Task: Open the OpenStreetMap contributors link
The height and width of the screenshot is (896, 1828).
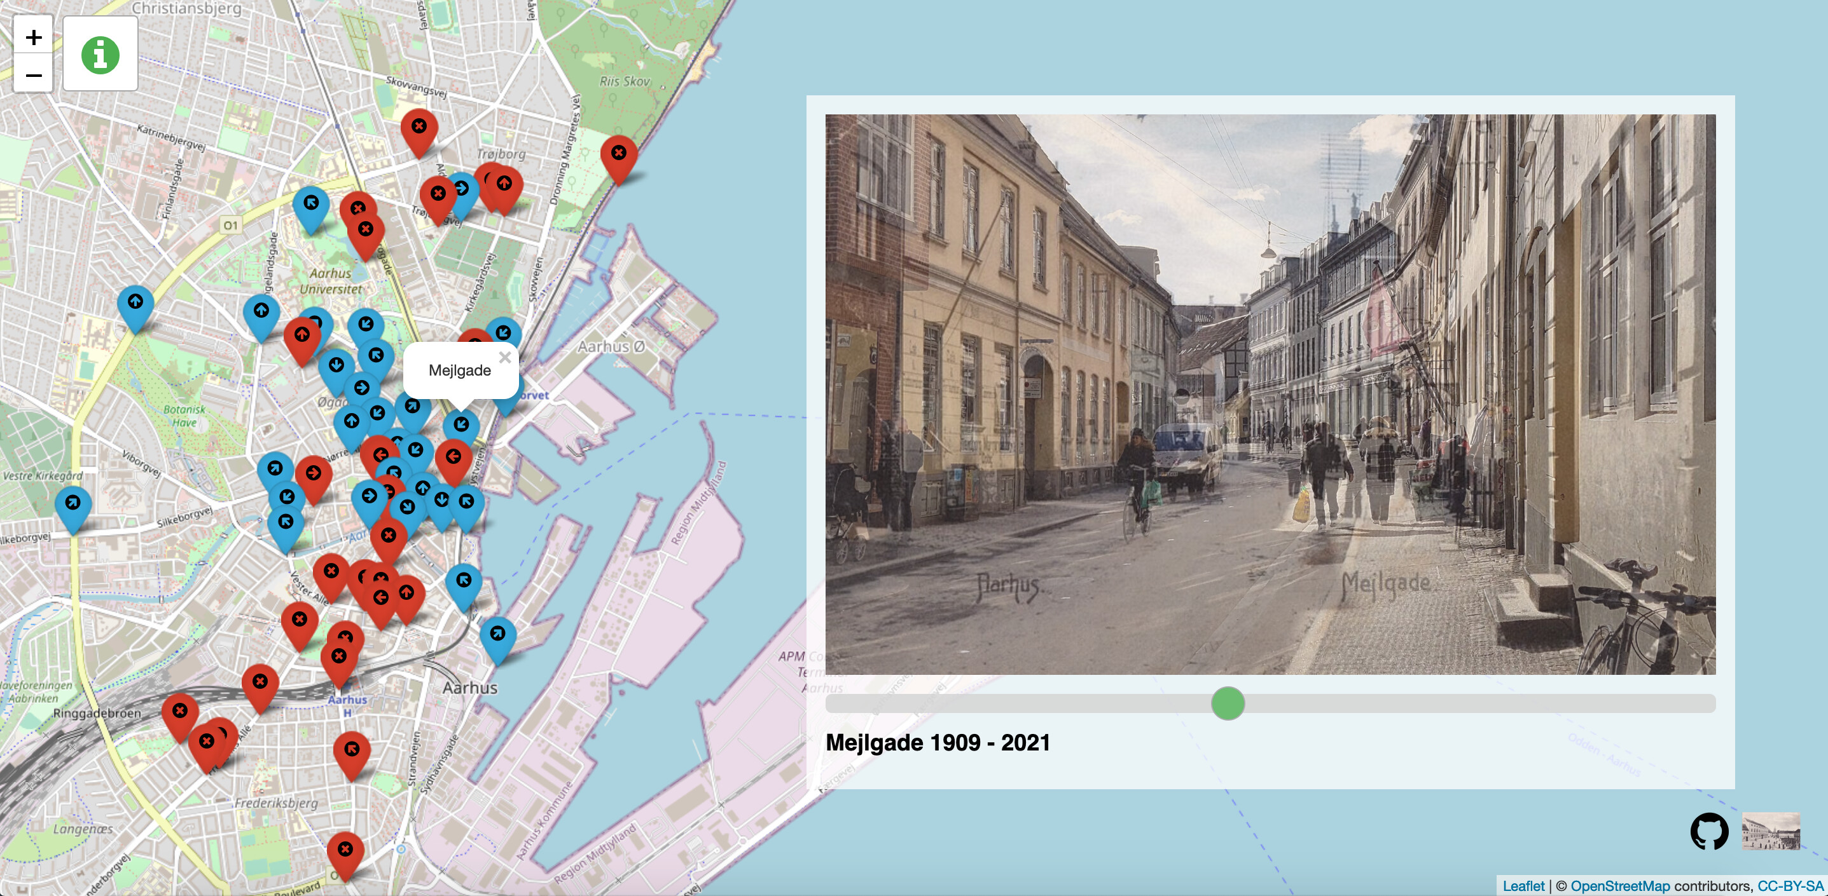Action: pos(1620,886)
